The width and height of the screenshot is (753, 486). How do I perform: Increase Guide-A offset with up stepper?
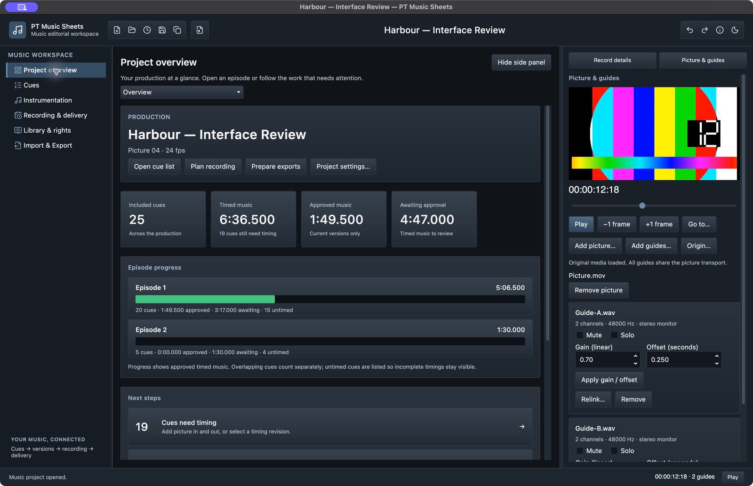[x=717, y=356]
